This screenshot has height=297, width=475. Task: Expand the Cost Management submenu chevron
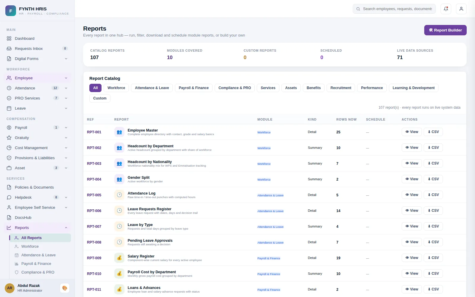(x=66, y=148)
